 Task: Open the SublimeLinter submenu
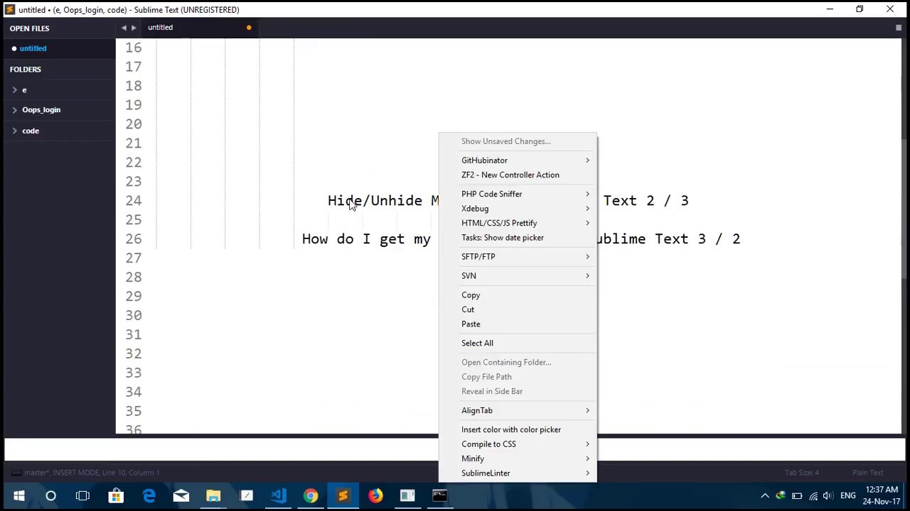[x=518, y=473]
